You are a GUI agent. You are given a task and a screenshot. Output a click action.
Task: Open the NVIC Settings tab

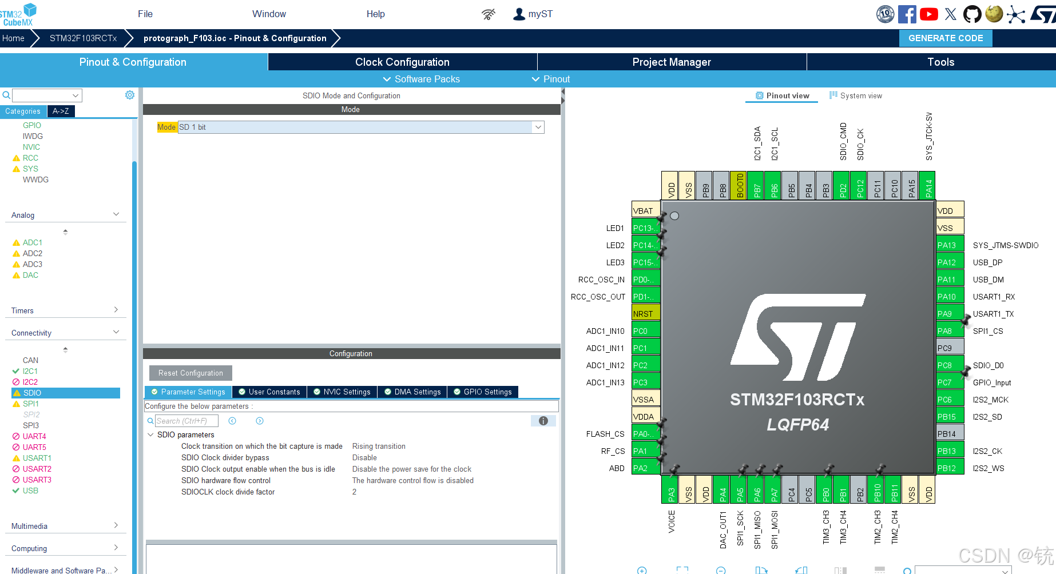(342, 392)
